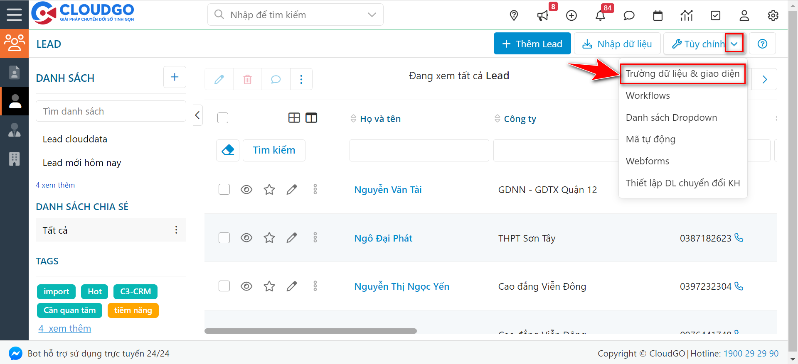Open the contact card sidebar icon
Viewport: 798px width, 364px height.
coord(14,72)
